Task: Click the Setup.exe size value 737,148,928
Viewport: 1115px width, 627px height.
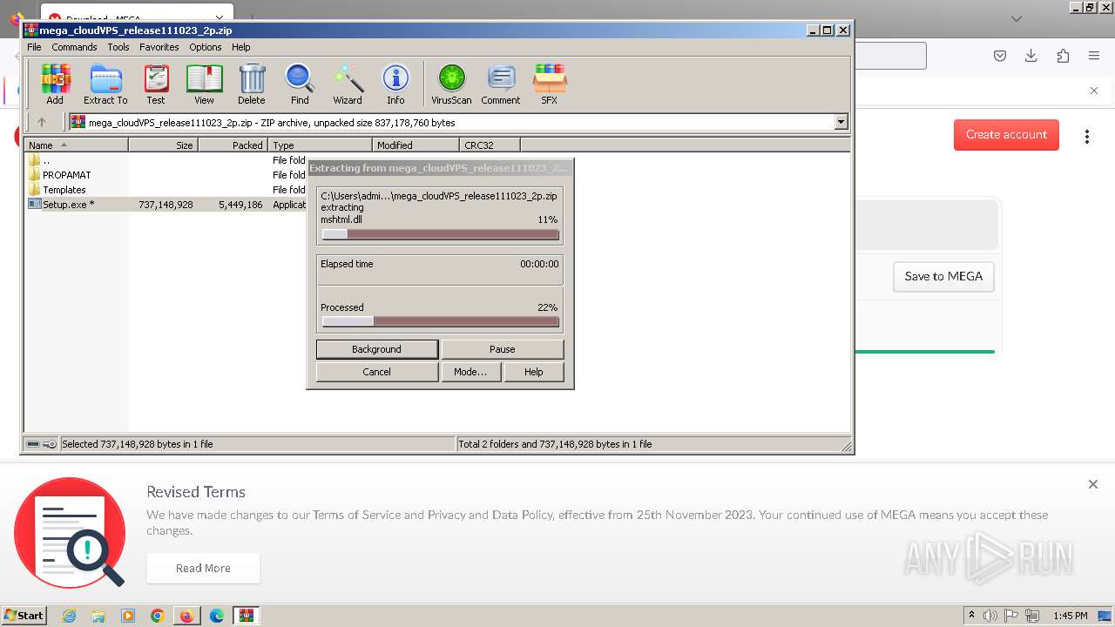Action: point(166,205)
